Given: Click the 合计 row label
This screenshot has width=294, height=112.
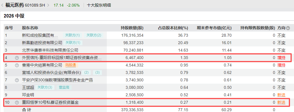Looking at the screenshot, I should (x=27, y=110).
